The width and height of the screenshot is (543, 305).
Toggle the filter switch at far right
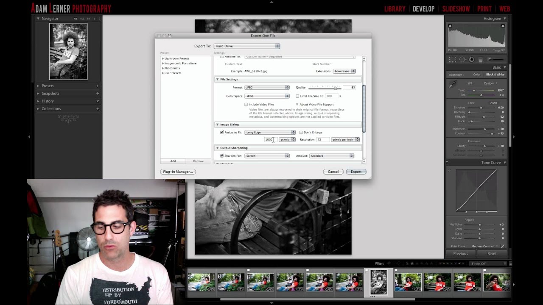[509, 263]
